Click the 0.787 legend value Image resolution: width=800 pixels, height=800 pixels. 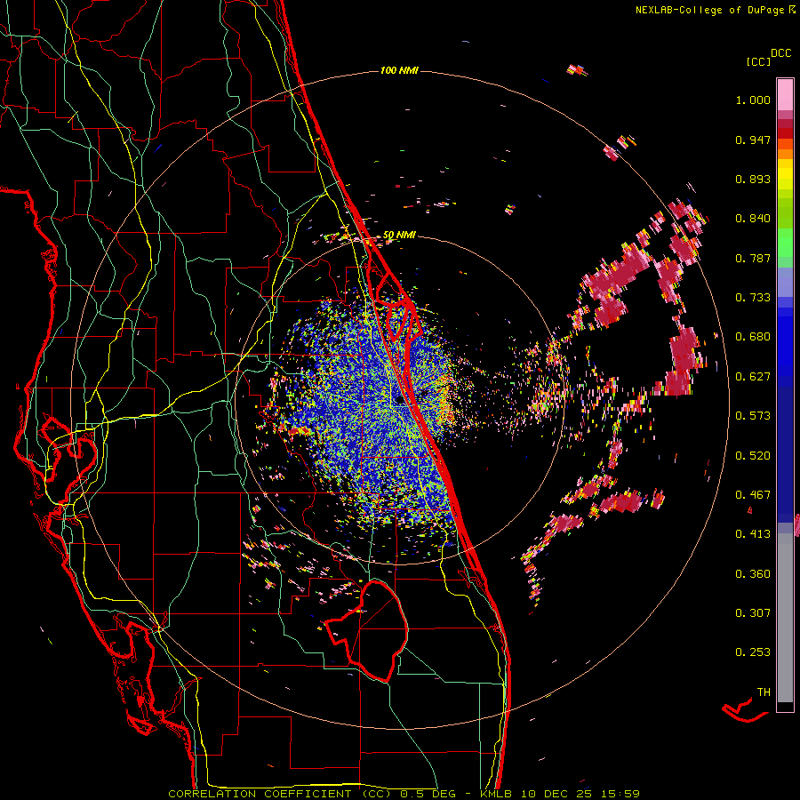point(753,258)
